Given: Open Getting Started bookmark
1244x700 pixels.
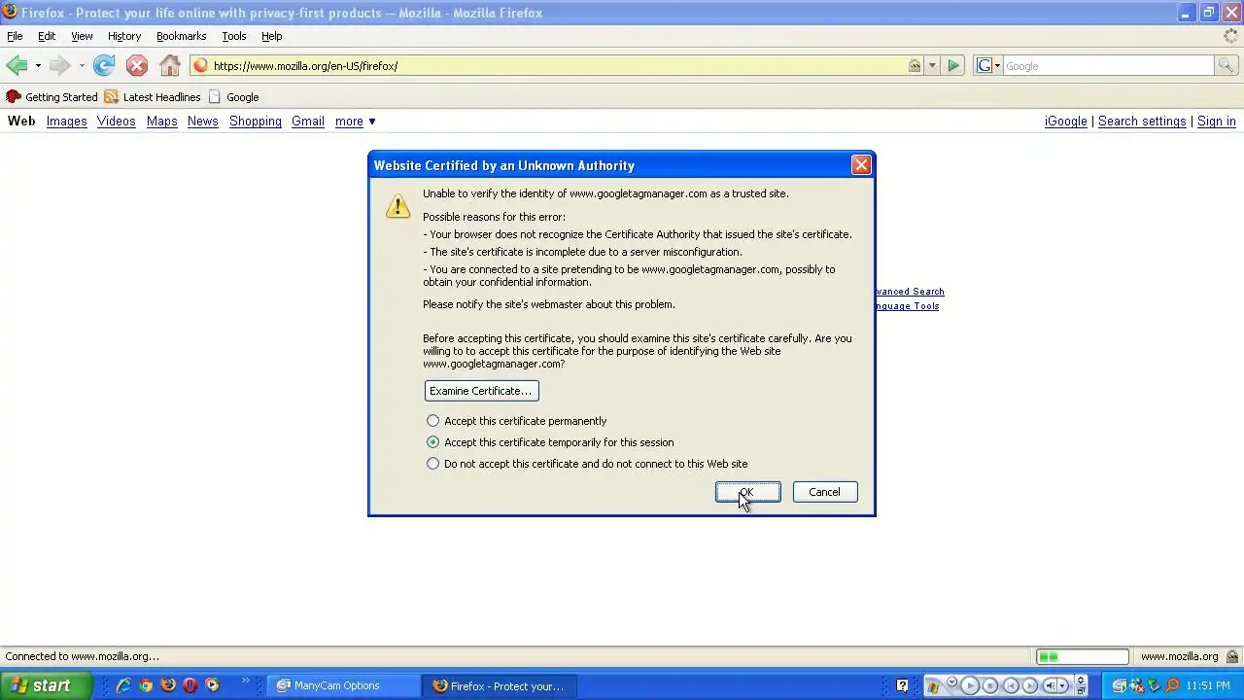Looking at the screenshot, I should click(52, 97).
